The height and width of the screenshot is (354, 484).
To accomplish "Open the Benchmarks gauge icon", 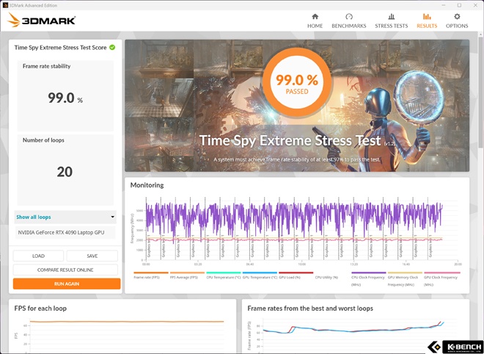I will 349,16.
